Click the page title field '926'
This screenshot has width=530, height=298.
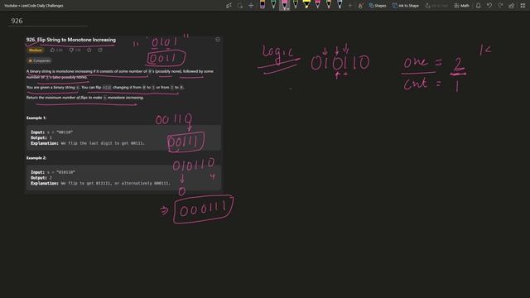48,21
